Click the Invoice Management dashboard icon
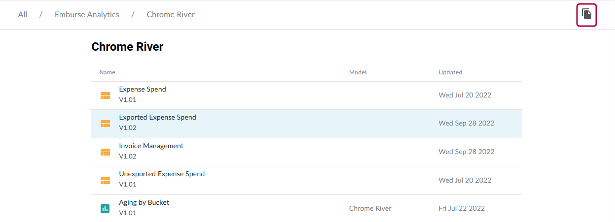This screenshot has width=615, height=222. pos(105,152)
